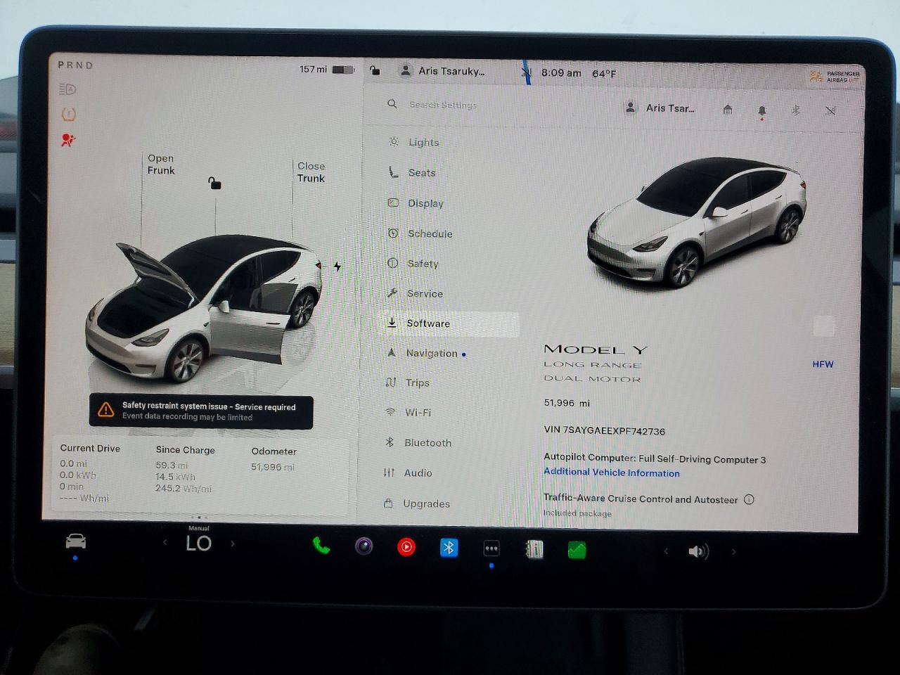Increase volume with right arrow
Viewport: 900px width, 675px height.
(733, 552)
